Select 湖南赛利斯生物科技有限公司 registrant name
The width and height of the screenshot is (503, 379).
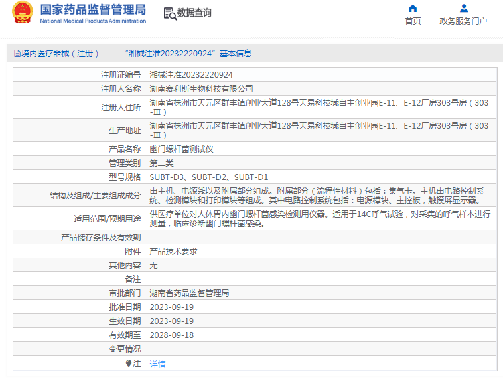[x=202, y=88]
